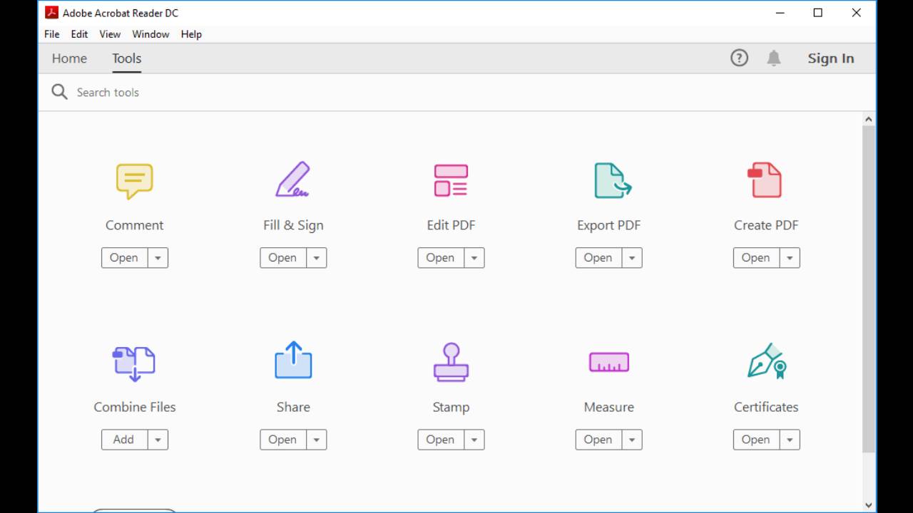Screen dimensions: 913x513
Task: Open the File menu
Action: coord(51,34)
